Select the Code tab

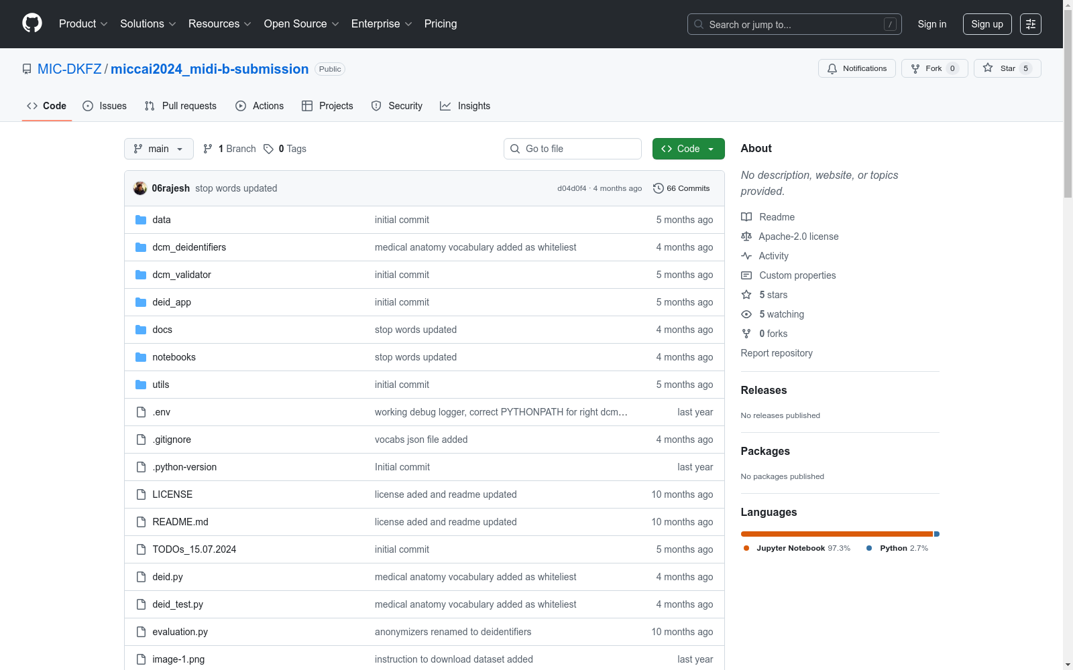point(47,106)
